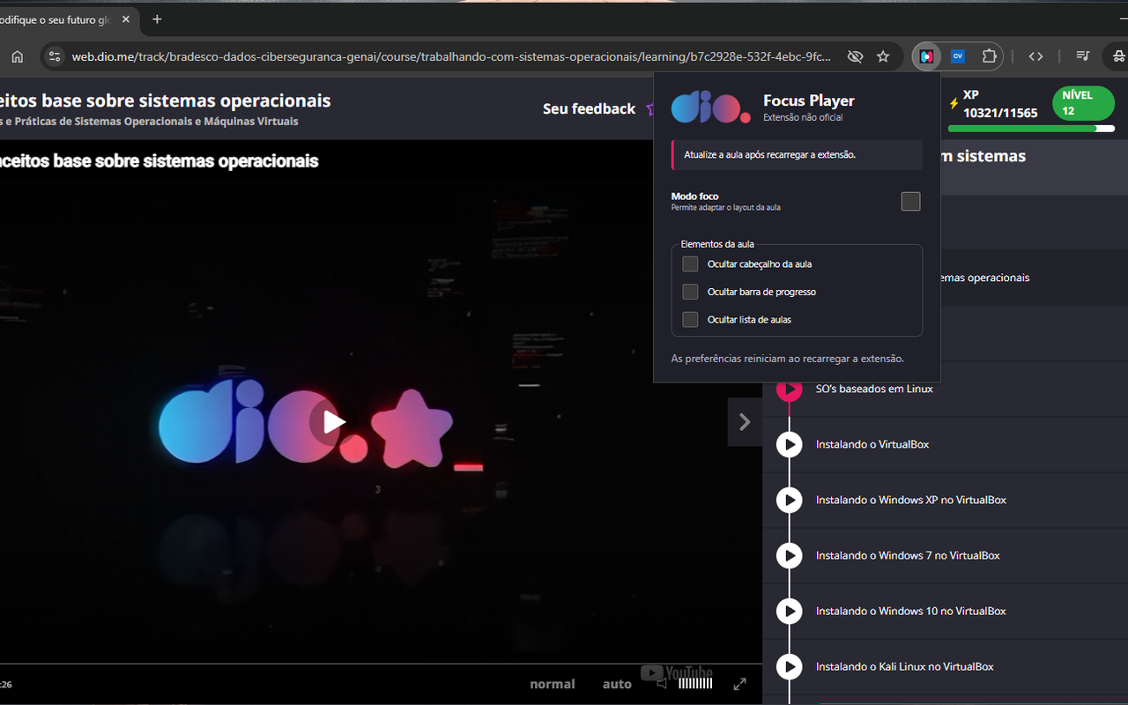This screenshot has height=705, width=1128.
Task: Open the Focus Player extension icon
Action: pyautogui.click(x=927, y=56)
